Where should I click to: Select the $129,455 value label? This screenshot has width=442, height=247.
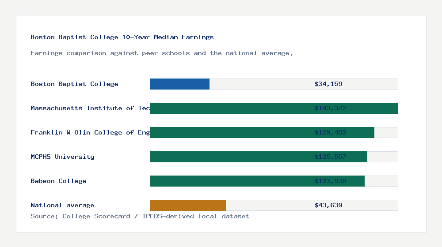[x=330, y=132]
